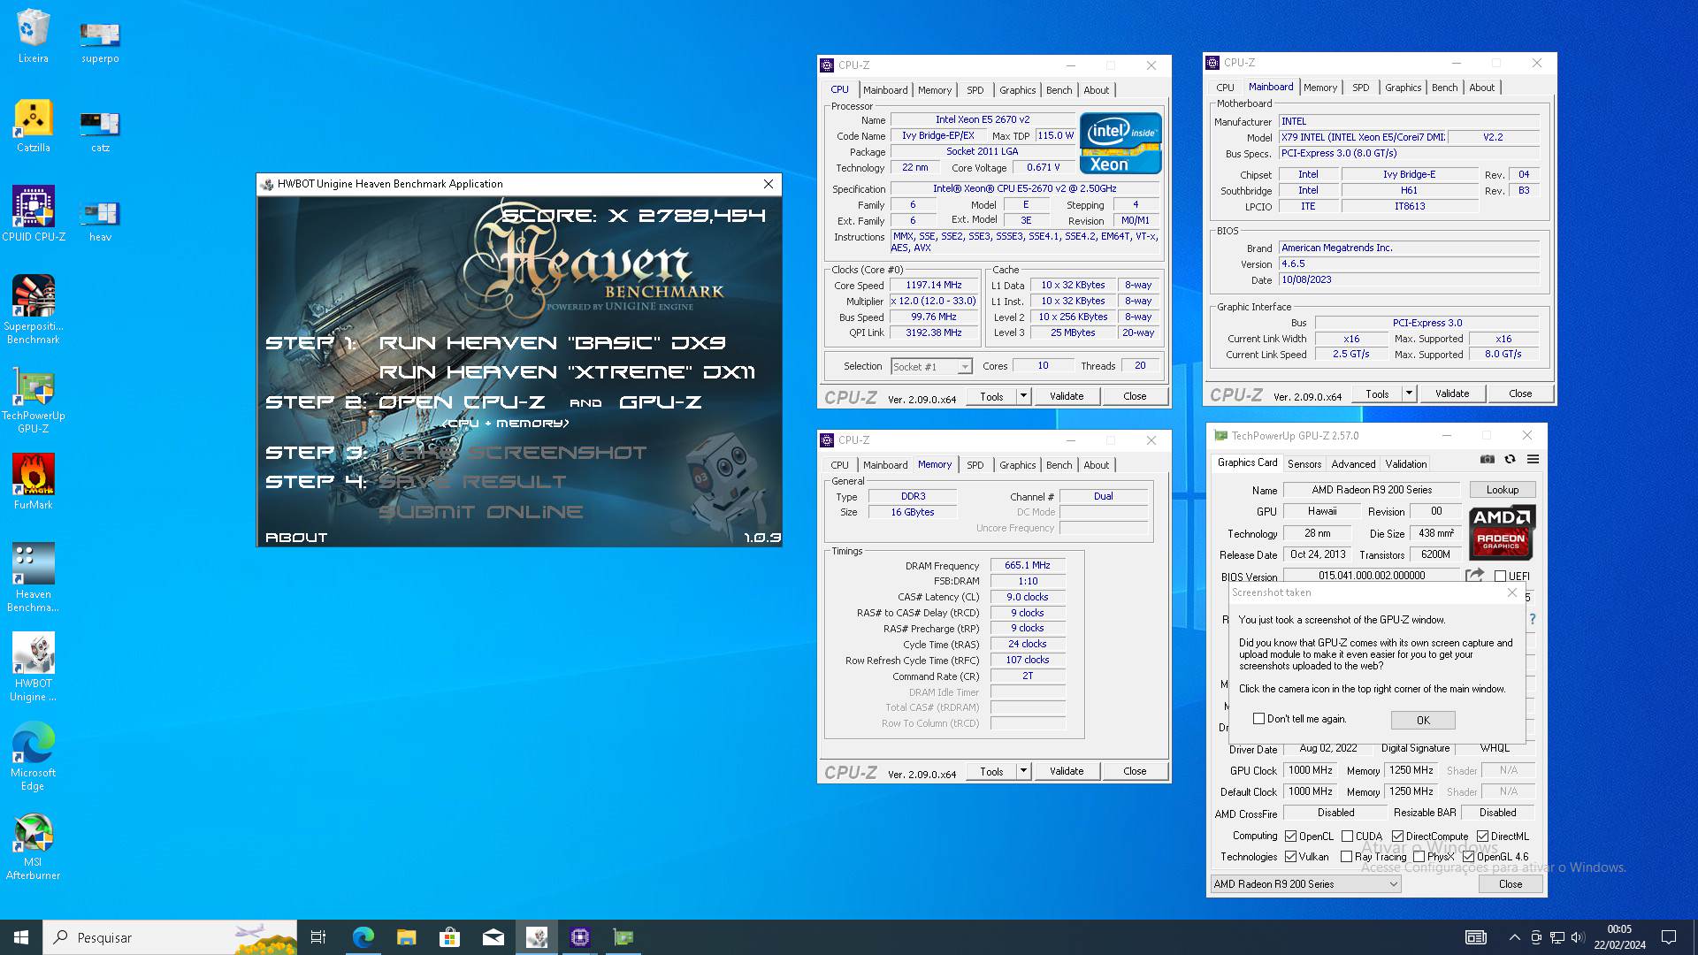The width and height of the screenshot is (1698, 955).
Task: Toggle the OpenCL checkbox
Action: pyautogui.click(x=1290, y=836)
